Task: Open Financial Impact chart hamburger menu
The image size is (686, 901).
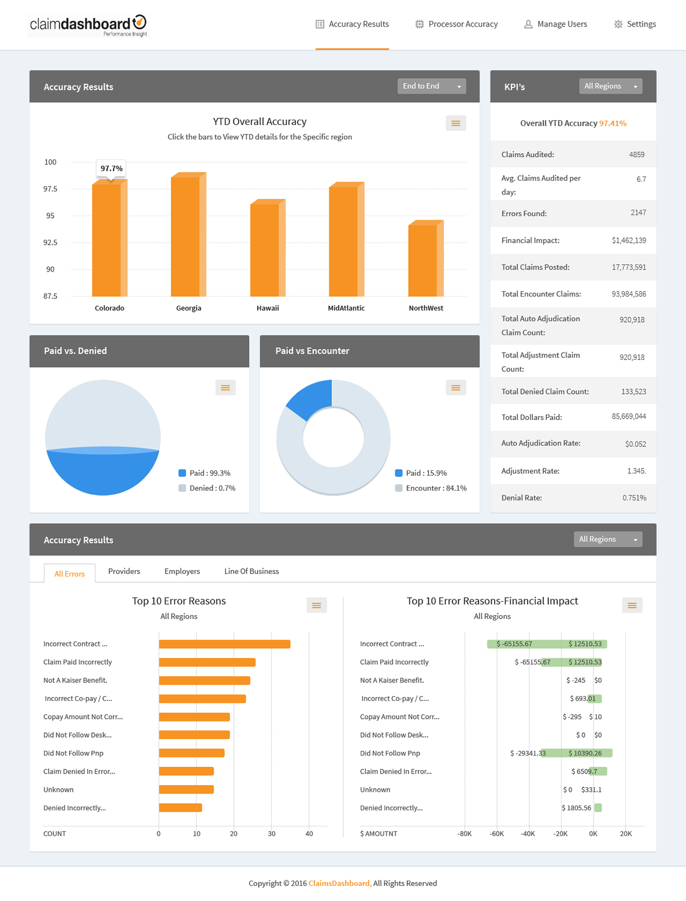Action: coord(632,605)
